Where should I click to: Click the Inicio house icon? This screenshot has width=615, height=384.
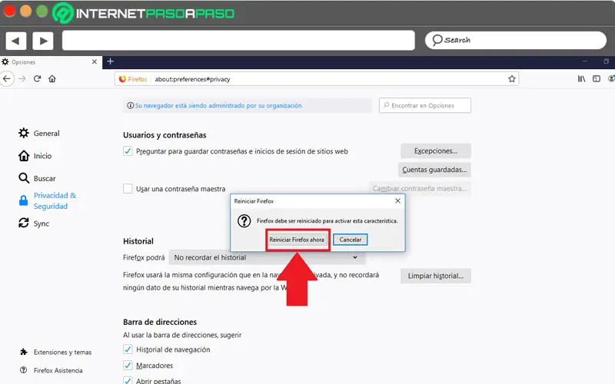[24, 156]
